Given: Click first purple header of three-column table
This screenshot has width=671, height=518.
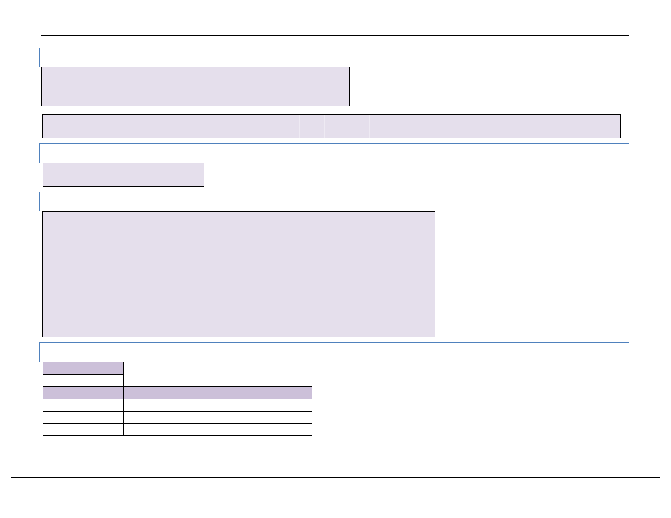Looking at the screenshot, I should [83, 393].
